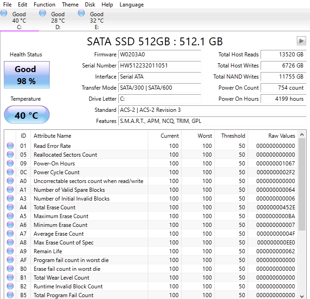Click status orb of Total Wear Level Count
This screenshot has height=299, width=310.
[x=10, y=277]
